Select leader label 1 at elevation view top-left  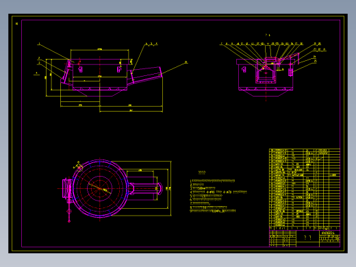[39, 43]
